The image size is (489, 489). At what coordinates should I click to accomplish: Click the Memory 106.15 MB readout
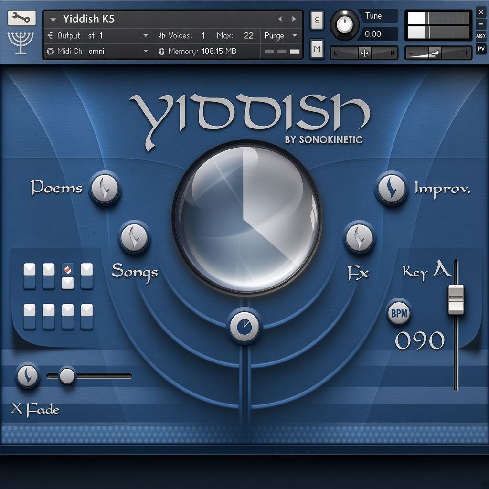pyautogui.click(x=219, y=51)
